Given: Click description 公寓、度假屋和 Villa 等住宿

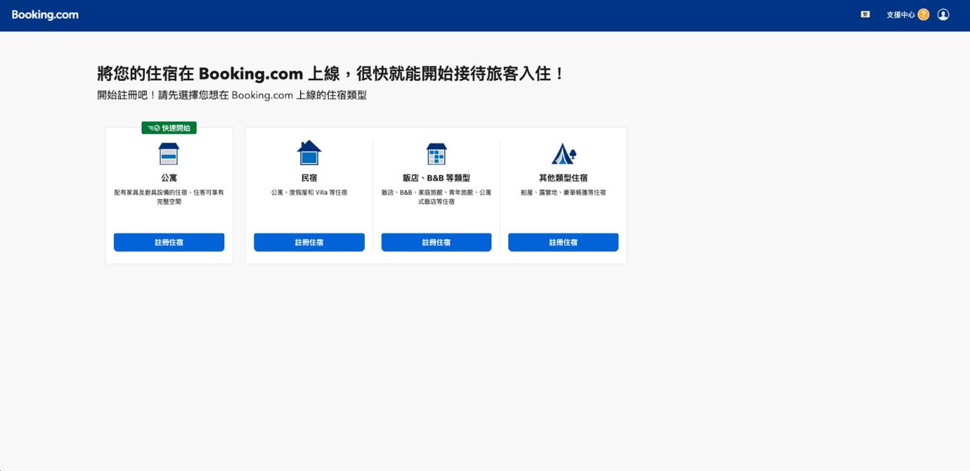Looking at the screenshot, I should [309, 193].
